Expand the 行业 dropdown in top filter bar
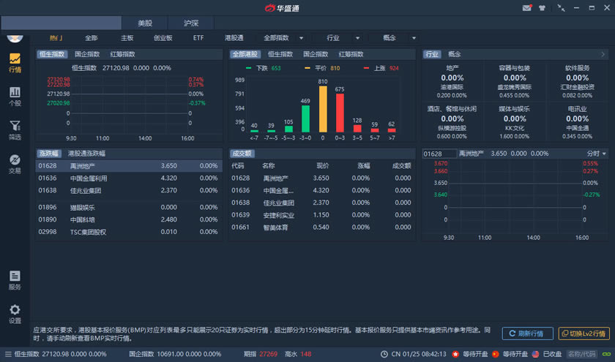 pos(357,38)
